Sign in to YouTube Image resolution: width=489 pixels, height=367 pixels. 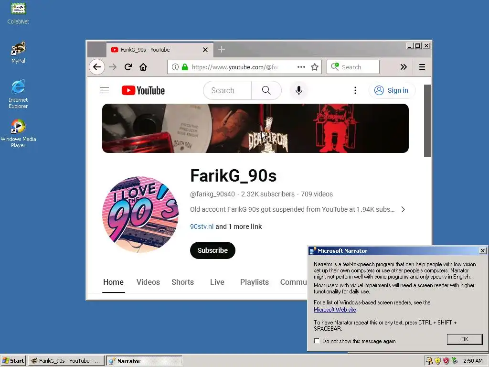pyautogui.click(x=392, y=90)
